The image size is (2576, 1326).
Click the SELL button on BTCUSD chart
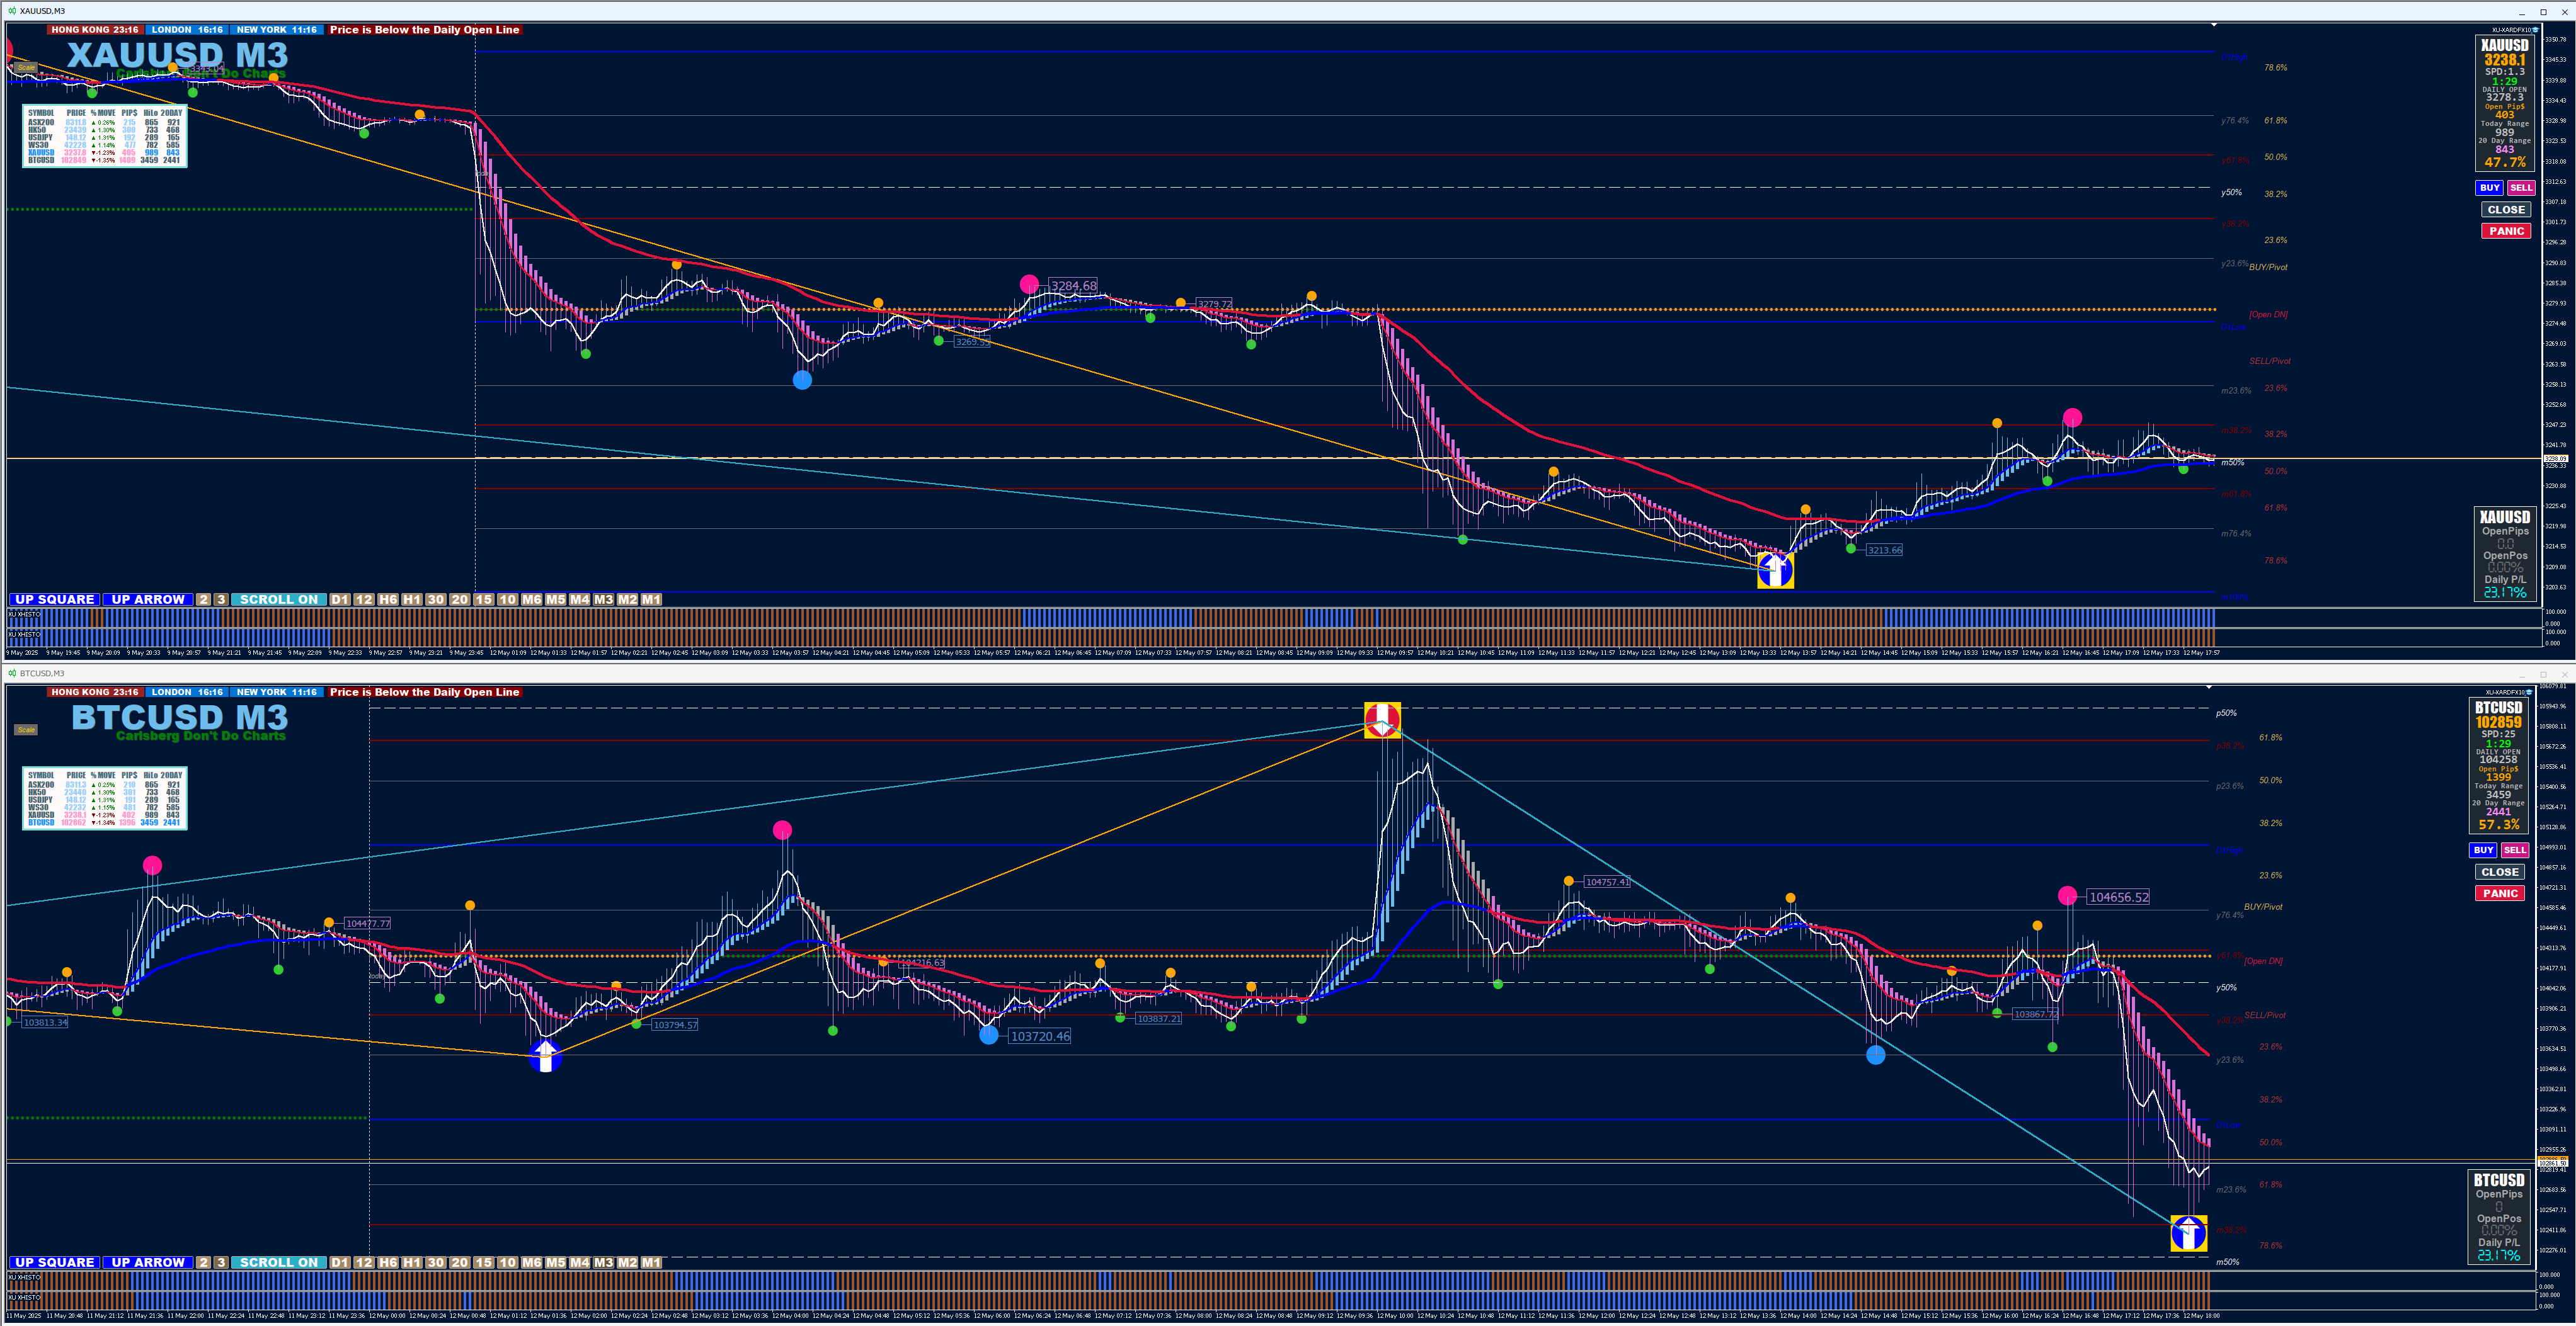2514,851
